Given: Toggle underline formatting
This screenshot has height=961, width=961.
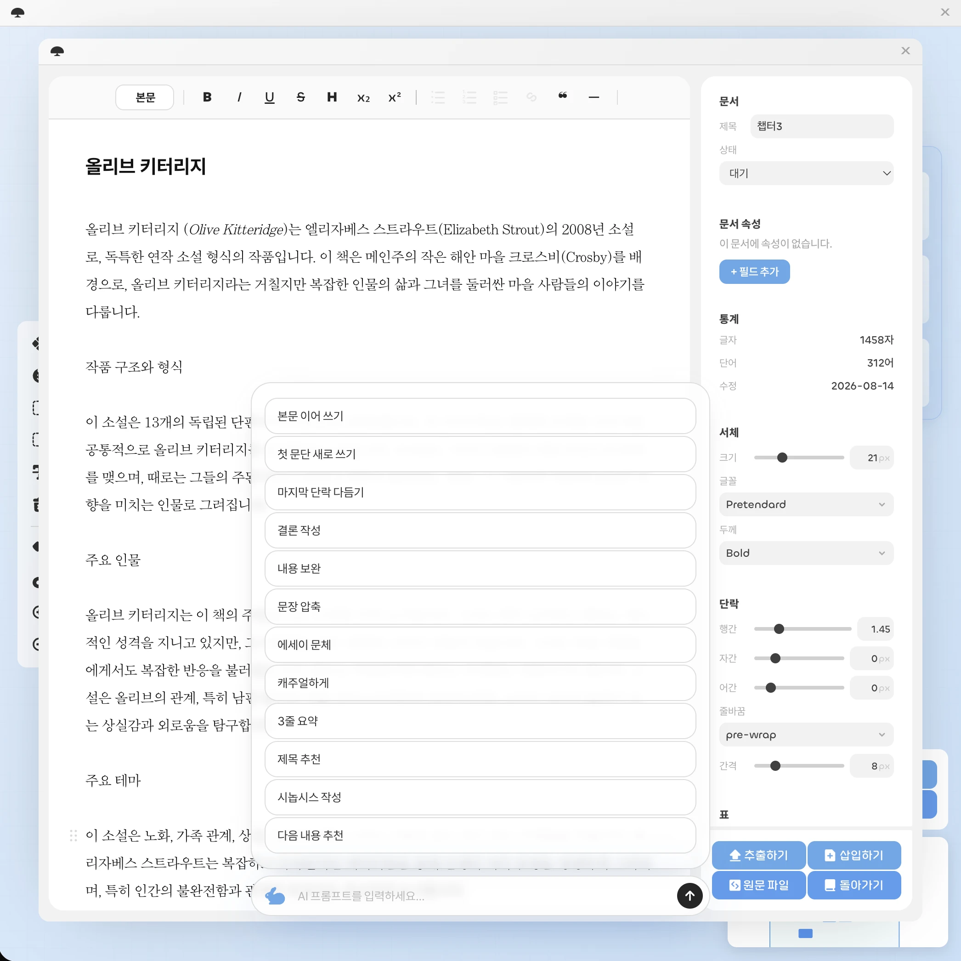Looking at the screenshot, I should coord(270,97).
